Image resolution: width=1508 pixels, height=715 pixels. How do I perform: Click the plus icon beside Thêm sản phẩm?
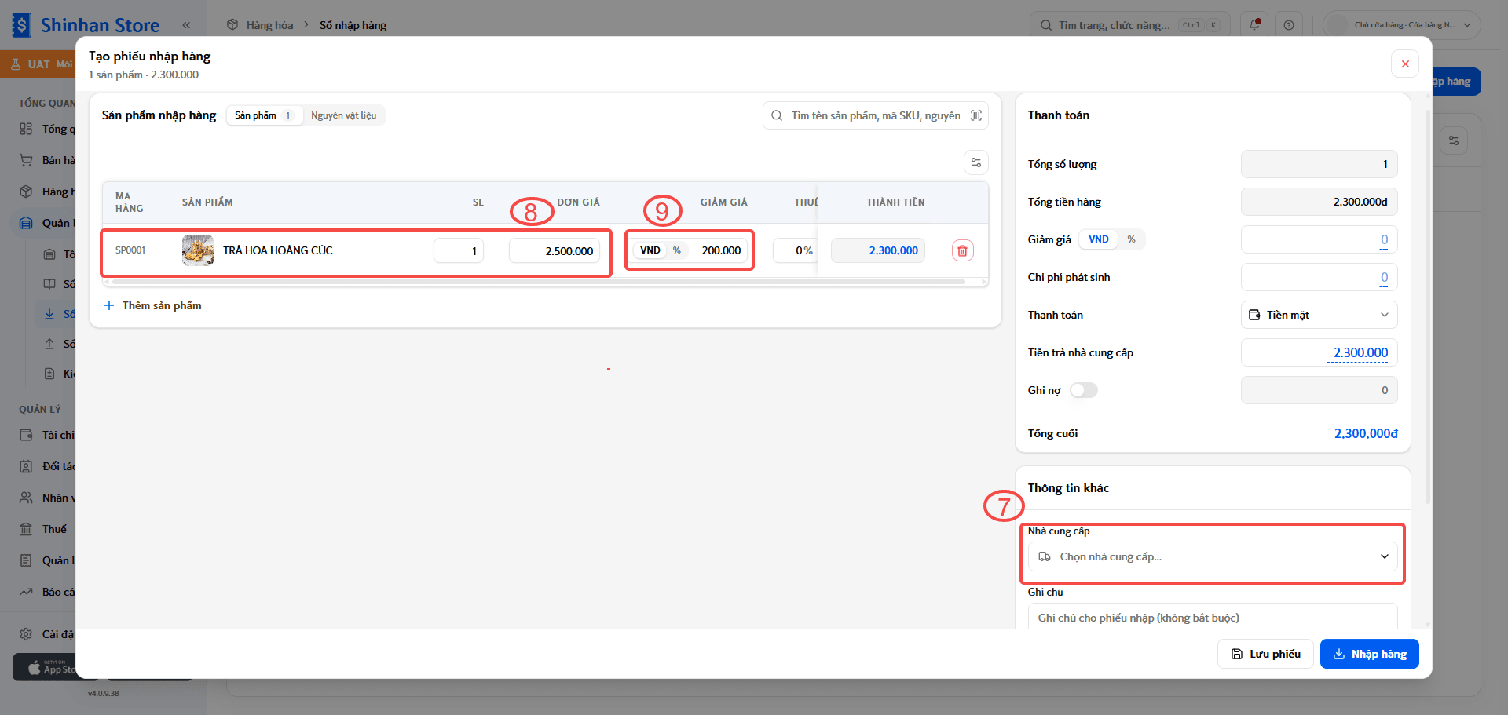(x=109, y=305)
